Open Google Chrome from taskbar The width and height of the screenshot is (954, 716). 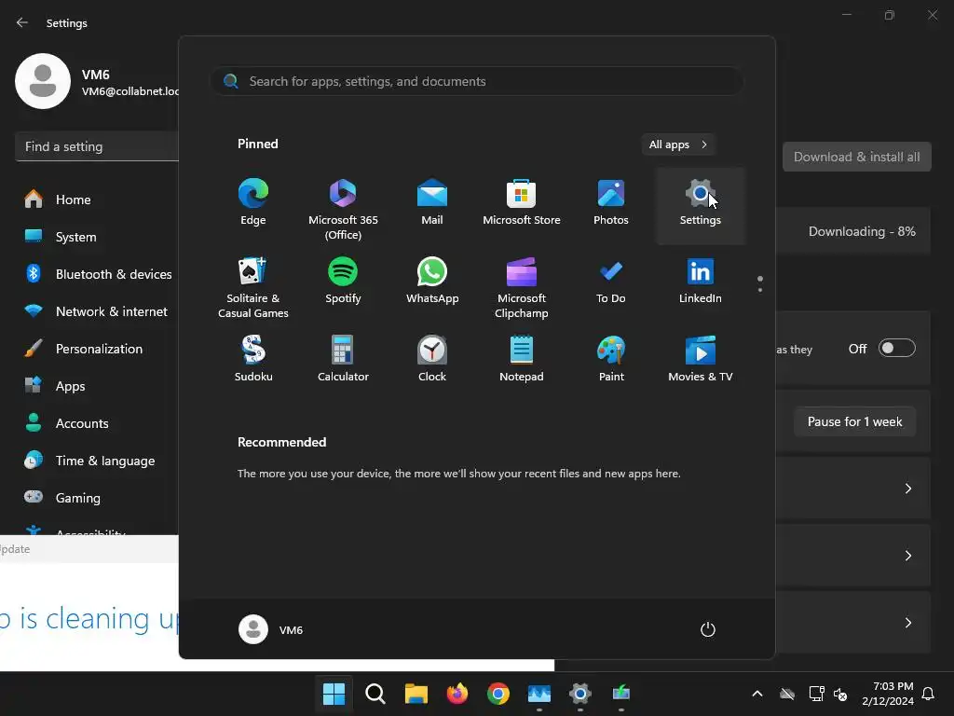(497, 694)
